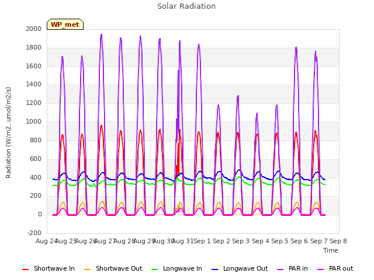Click the Time x-axis title
The width and height of the screenshot is (374, 280).
click(x=331, y=250)
